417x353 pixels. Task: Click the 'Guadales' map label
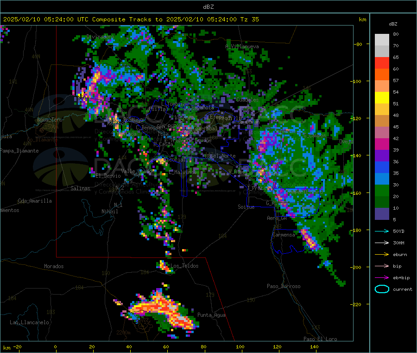(247, 100)
